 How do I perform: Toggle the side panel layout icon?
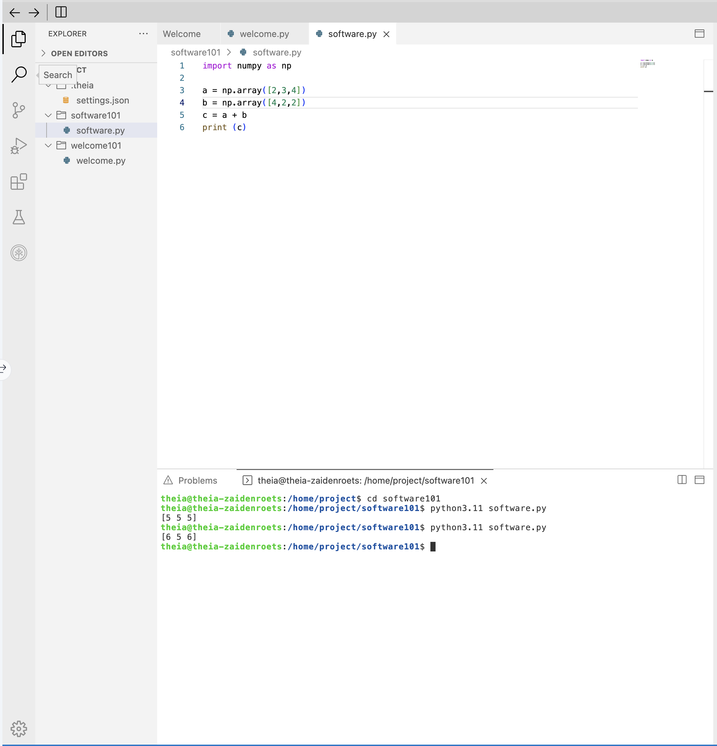(61, 12)
